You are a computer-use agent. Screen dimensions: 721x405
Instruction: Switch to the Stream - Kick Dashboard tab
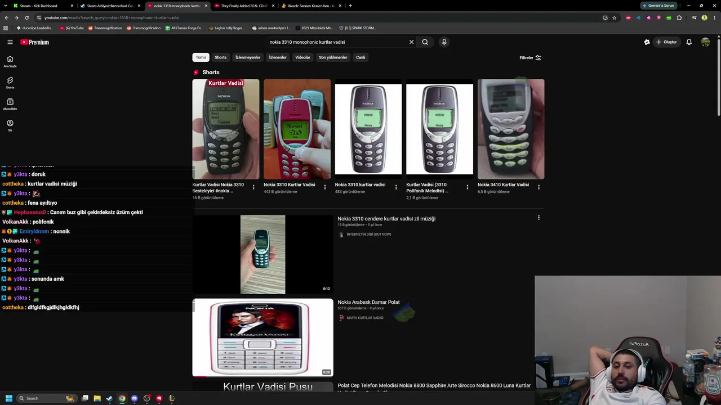click(43, 6)
